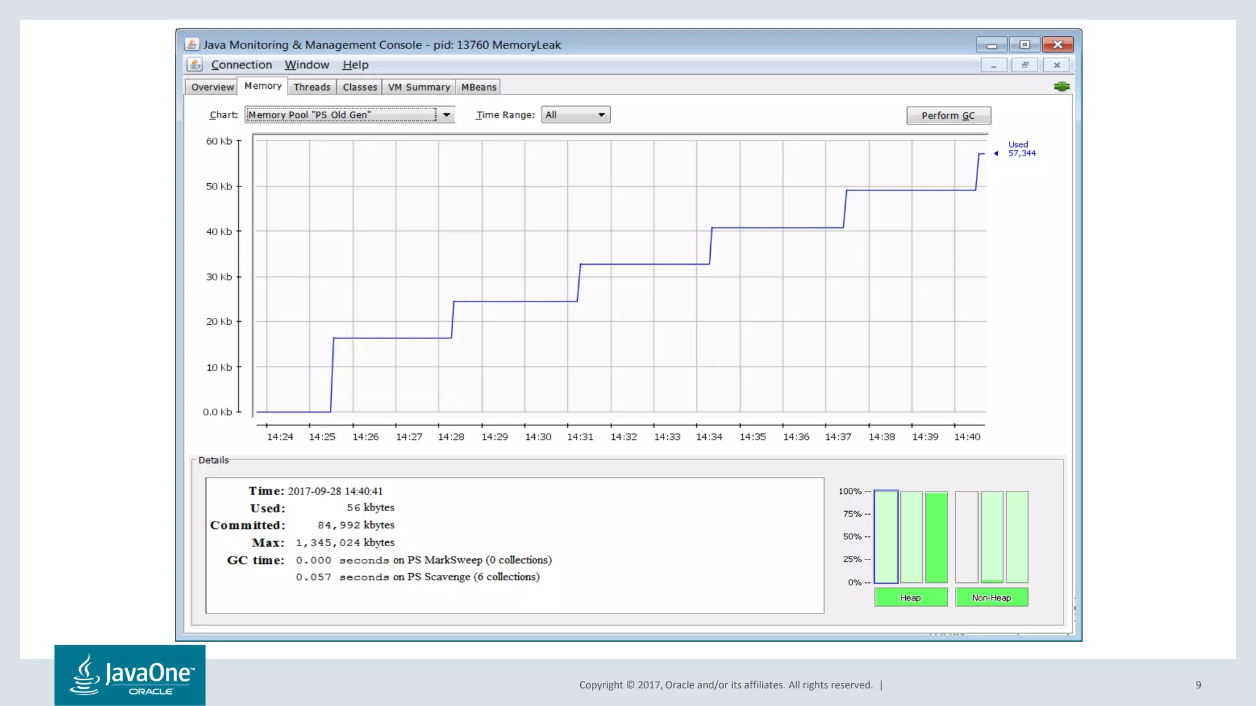This screenshot has width=1256, height=706.
Task: Open the Connection menu
Action: (241, 64)
